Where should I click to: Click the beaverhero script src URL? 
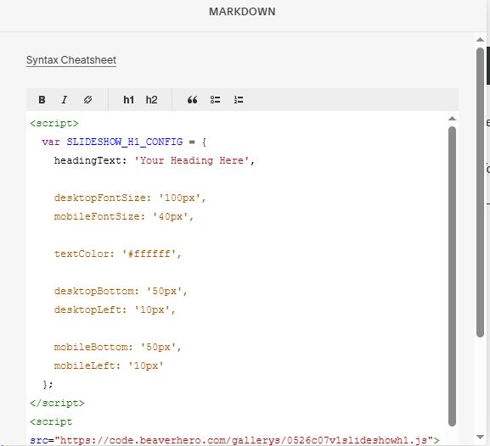coord(244,440)
